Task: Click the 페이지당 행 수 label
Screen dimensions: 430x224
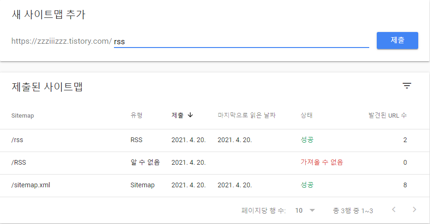Action: pos(264,210)
